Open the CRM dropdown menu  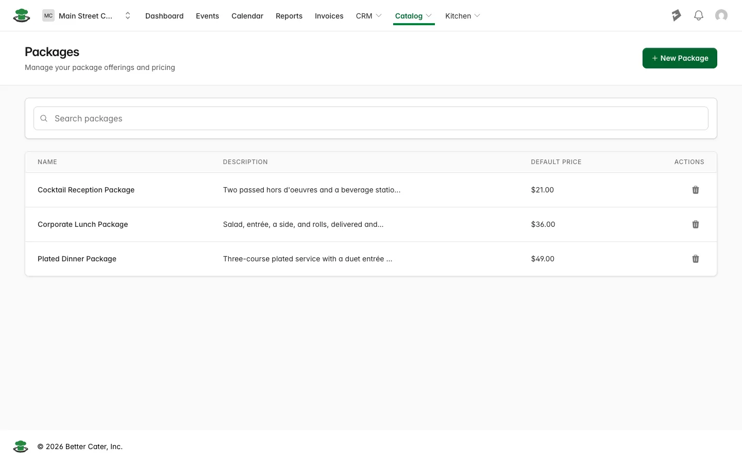[x=368, y=16]
